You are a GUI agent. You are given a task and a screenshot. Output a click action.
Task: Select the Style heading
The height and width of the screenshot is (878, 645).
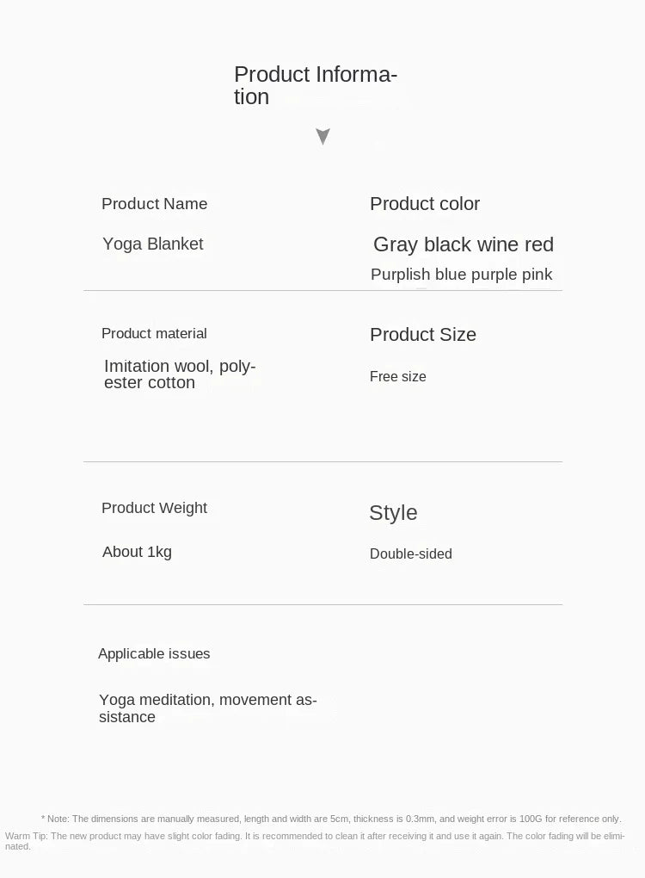coord(393,513)
